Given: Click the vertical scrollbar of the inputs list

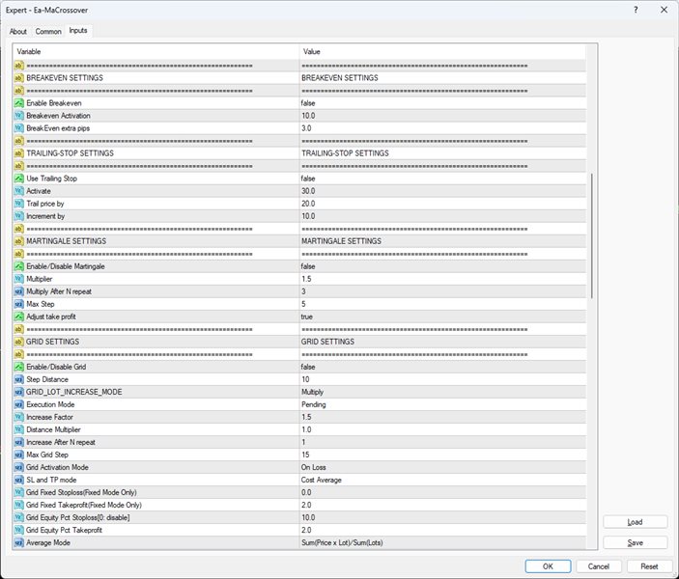Looking at the screenshot, I should pos(592,241).
